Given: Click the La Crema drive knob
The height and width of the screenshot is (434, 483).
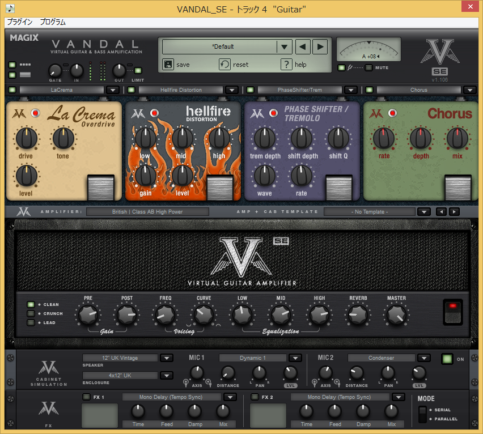Looking at the screenshot, I should tap(27, 138).
